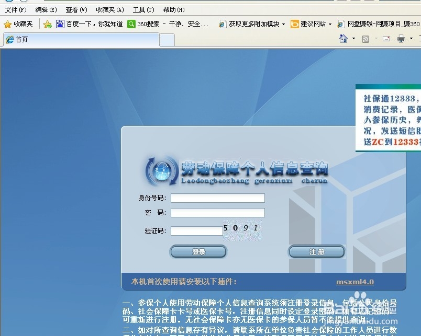Viewport: 421px width, 336px height.
Task: Click the add-to-favorites-bar star icon
Action: click(48, 24)
